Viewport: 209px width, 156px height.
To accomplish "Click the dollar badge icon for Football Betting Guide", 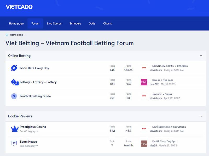I will pos(14,96).
